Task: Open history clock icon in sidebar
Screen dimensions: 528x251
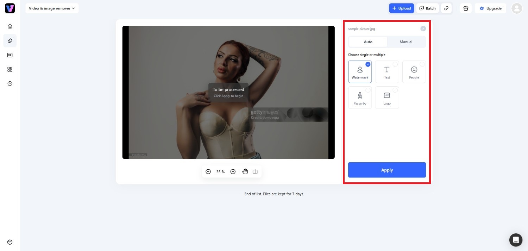Action: pyautogui.click(x=10, y=84)
